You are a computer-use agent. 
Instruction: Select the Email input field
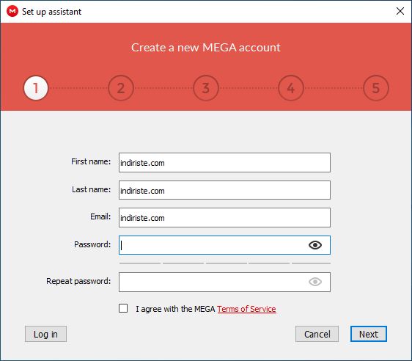coord(224,218)
